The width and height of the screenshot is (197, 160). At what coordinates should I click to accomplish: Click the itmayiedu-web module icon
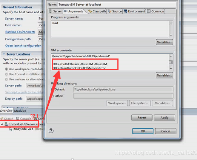pyautogui.click(x=11, y=129)
